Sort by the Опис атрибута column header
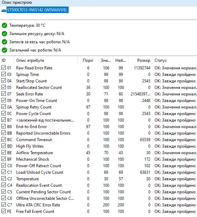This screenshot has width=197, height=217. click(46, 60)
